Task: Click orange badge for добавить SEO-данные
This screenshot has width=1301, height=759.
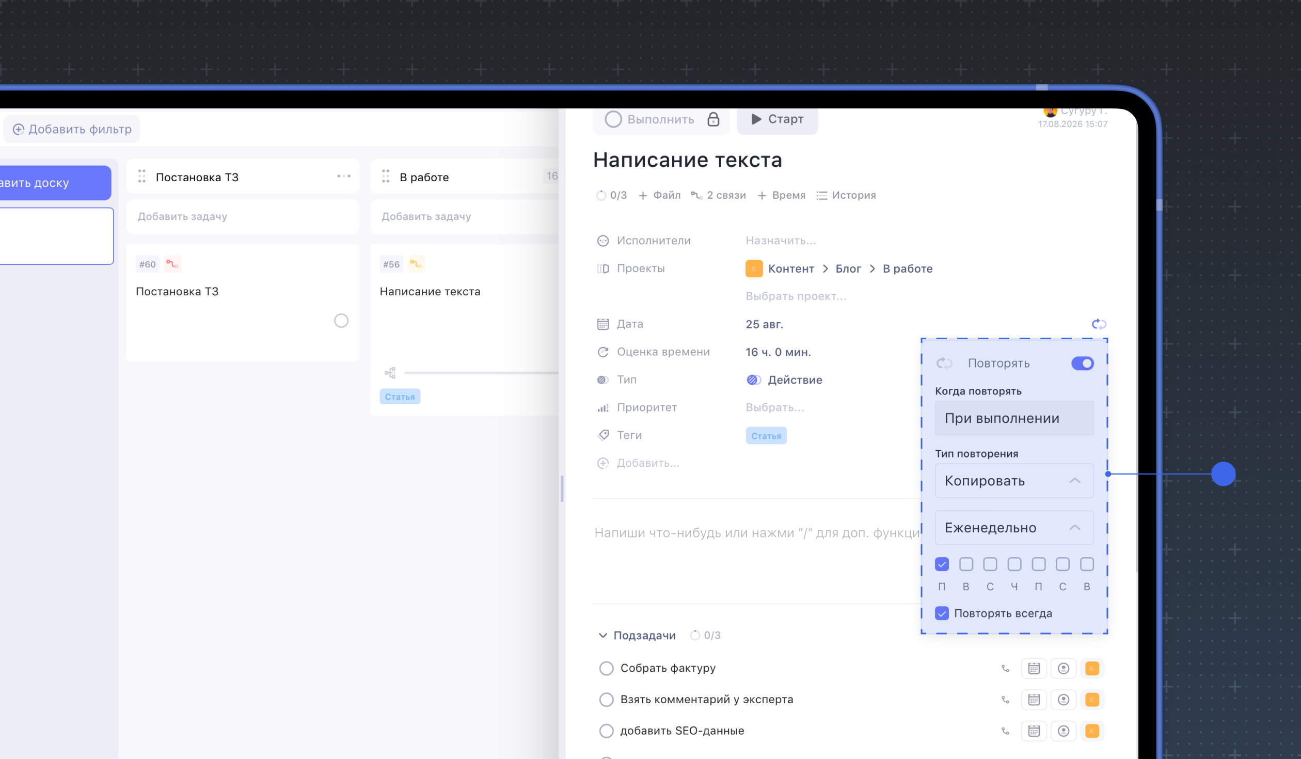Action: [x=1092, y=731]
